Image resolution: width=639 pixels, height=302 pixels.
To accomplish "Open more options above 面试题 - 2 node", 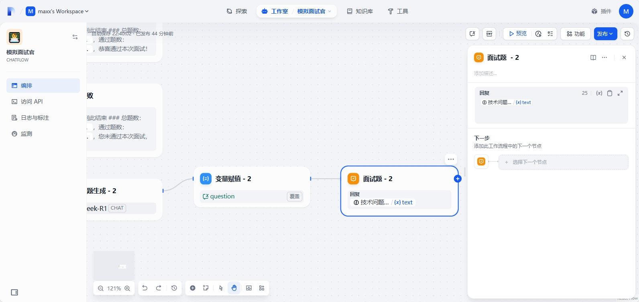I will click(451, 159).
